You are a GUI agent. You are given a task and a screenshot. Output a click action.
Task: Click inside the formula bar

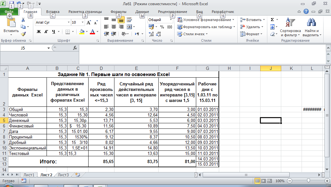[202, 54]
